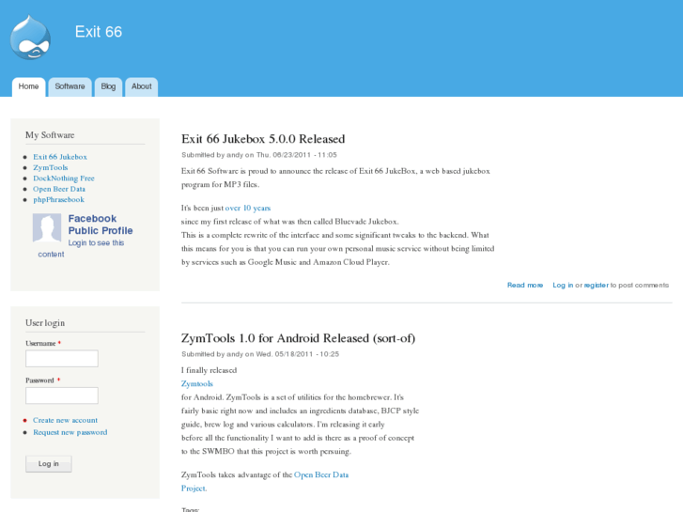Click Read more under the Jukebox post

point(525,285)
